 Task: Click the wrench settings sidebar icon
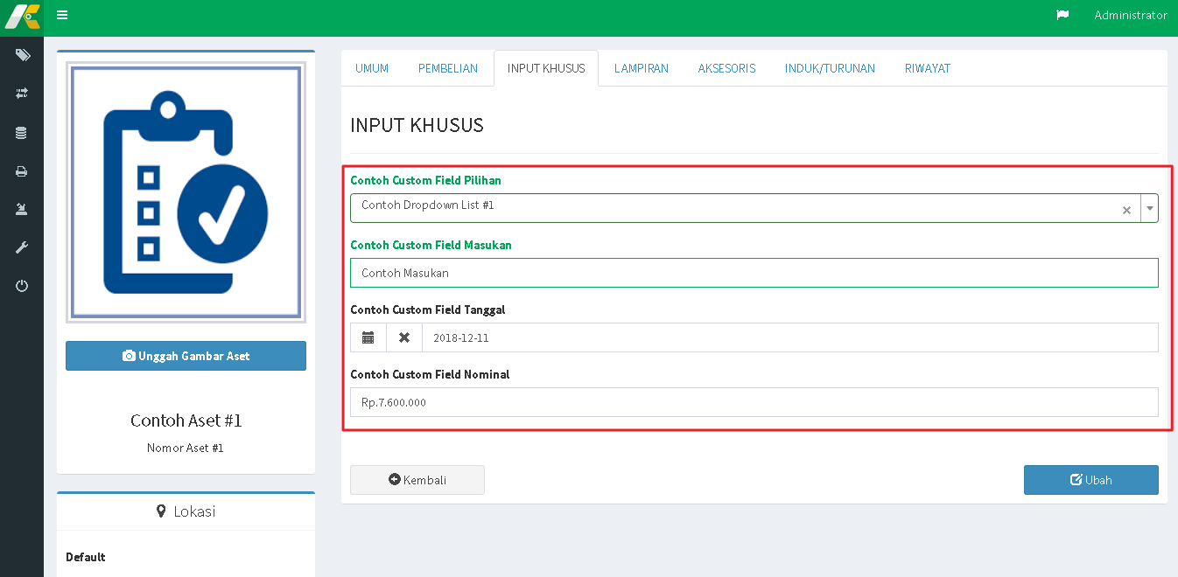(22, 247)
